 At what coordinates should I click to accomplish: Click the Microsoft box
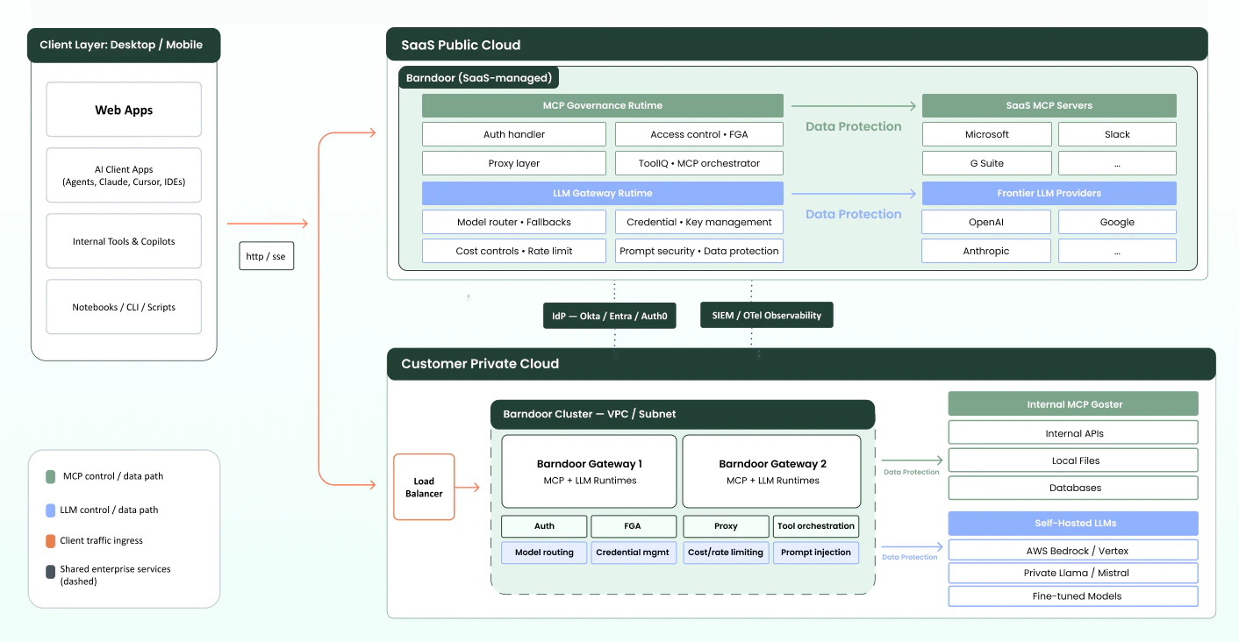pos(987,134)
